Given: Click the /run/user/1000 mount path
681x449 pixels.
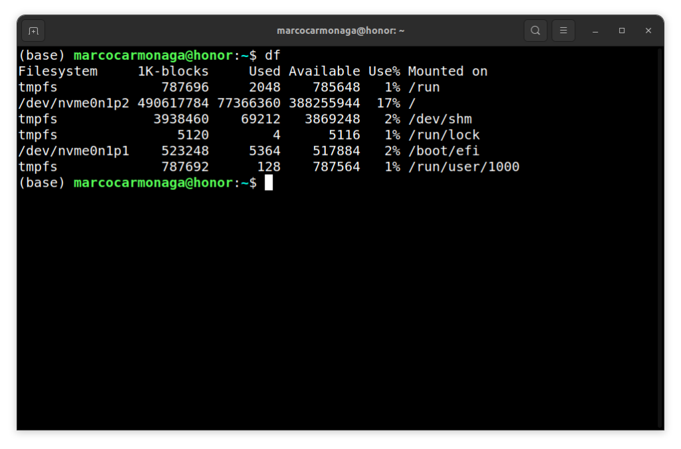Looking at the screenshot, I should click(x=464, y=167).
